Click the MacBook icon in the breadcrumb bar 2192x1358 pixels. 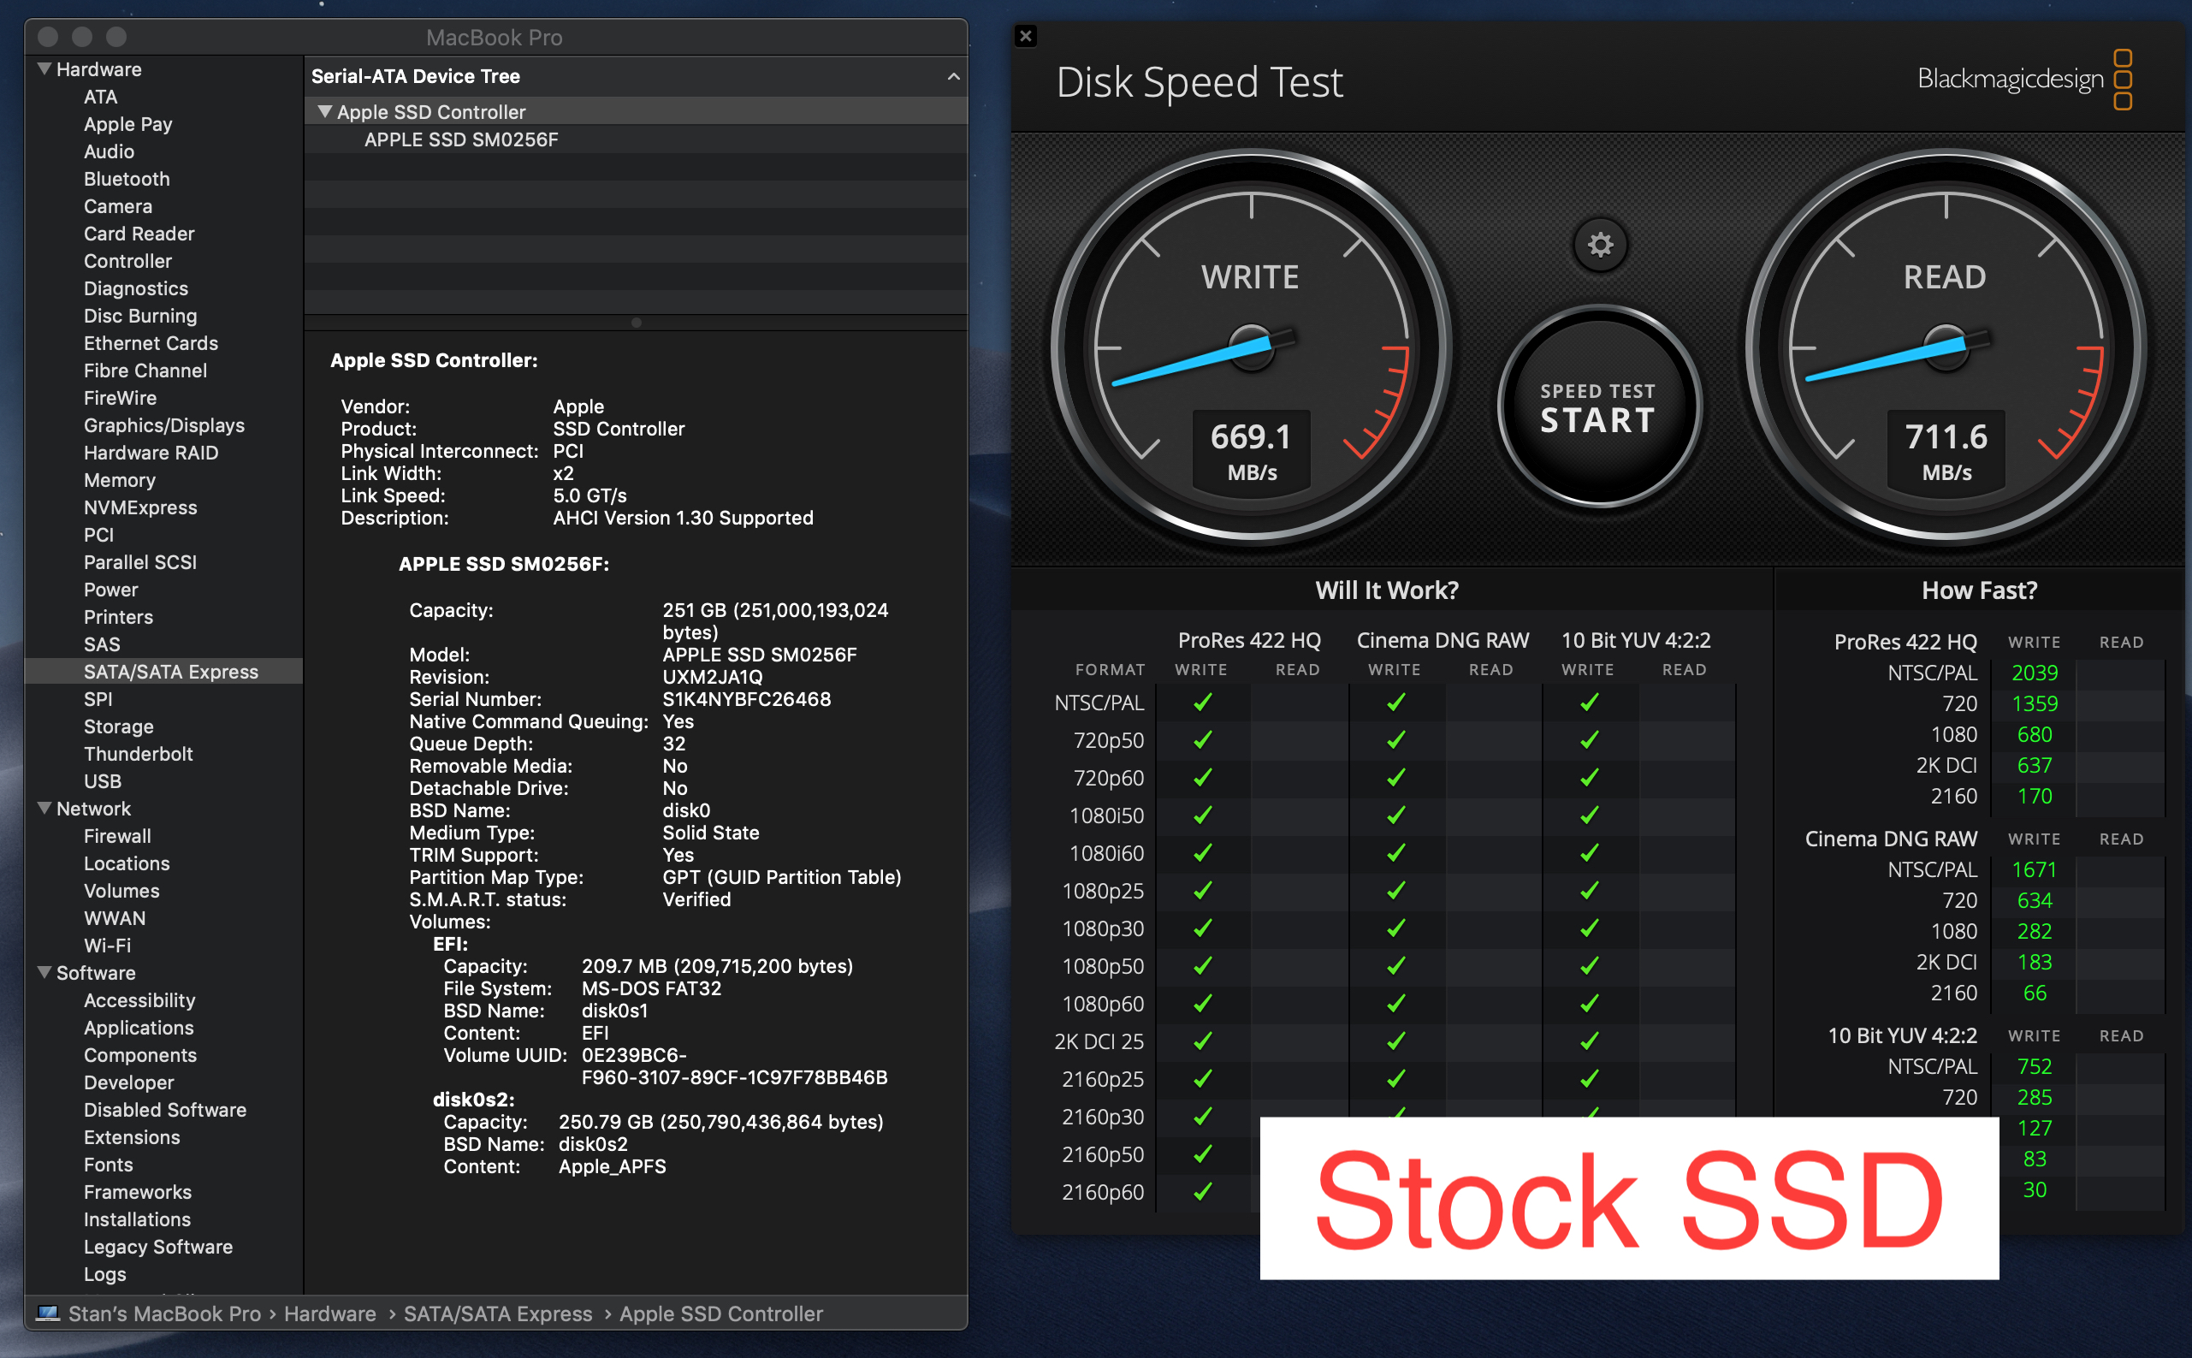pos(49,1314)
